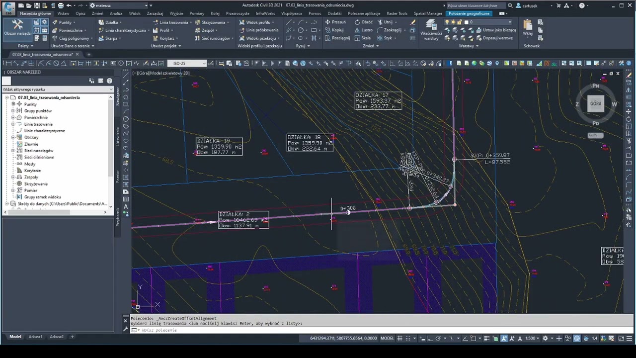Open the Skrzyżowania intersections tool

tap(211, 22)
